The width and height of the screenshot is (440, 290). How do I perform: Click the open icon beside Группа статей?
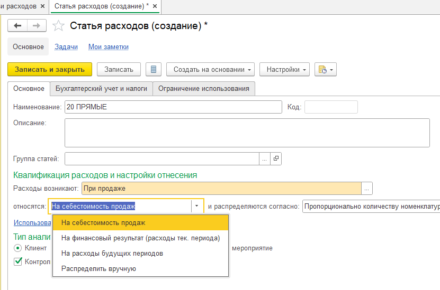275,158
